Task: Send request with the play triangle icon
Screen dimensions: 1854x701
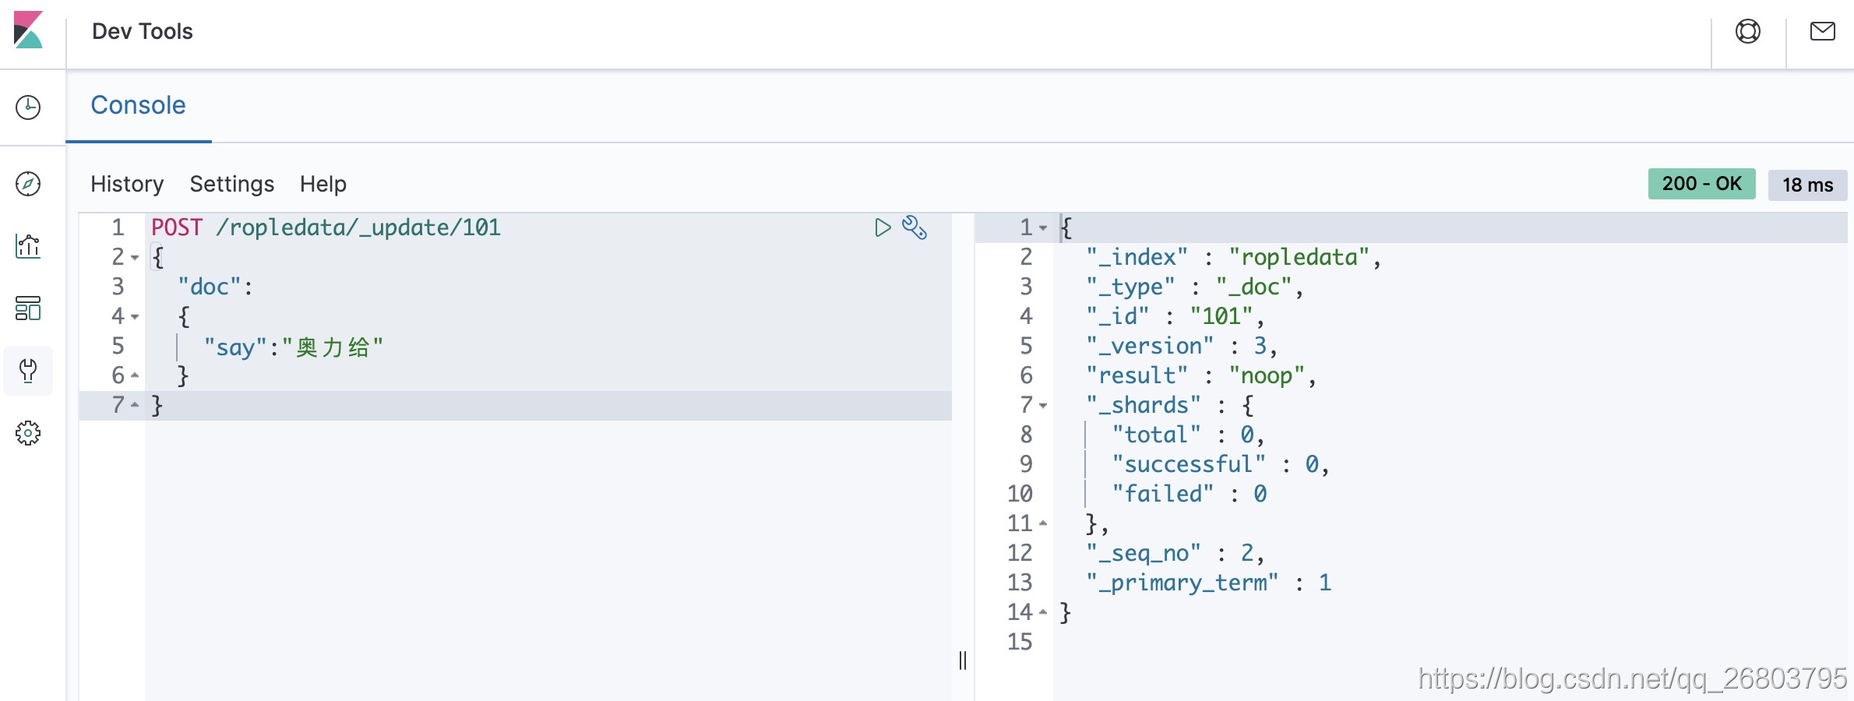Action: point(883,227)
